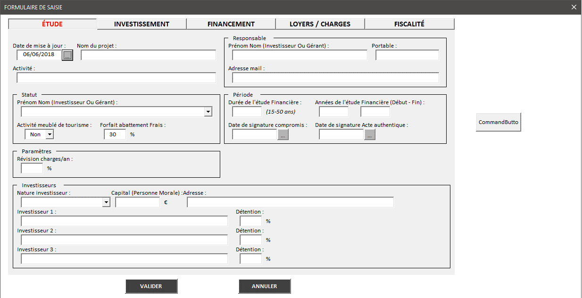Open Activité meublé de tourisme dropdown
The width and height of the screenshot is (582, 298).
pyautogui.click(x=50, y=134)
